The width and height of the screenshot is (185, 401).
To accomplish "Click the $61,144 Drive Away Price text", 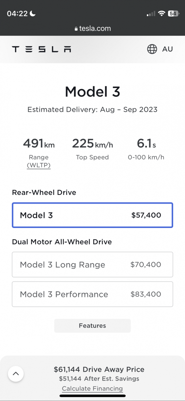I will (99, 369).
